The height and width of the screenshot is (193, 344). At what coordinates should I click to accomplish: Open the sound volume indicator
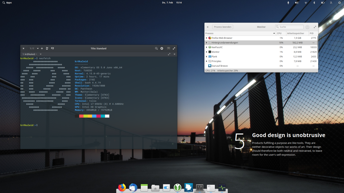(x=297, y=3)
